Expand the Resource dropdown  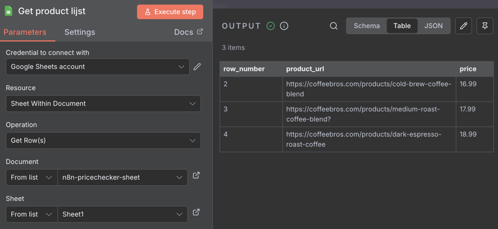pos(103,104)
